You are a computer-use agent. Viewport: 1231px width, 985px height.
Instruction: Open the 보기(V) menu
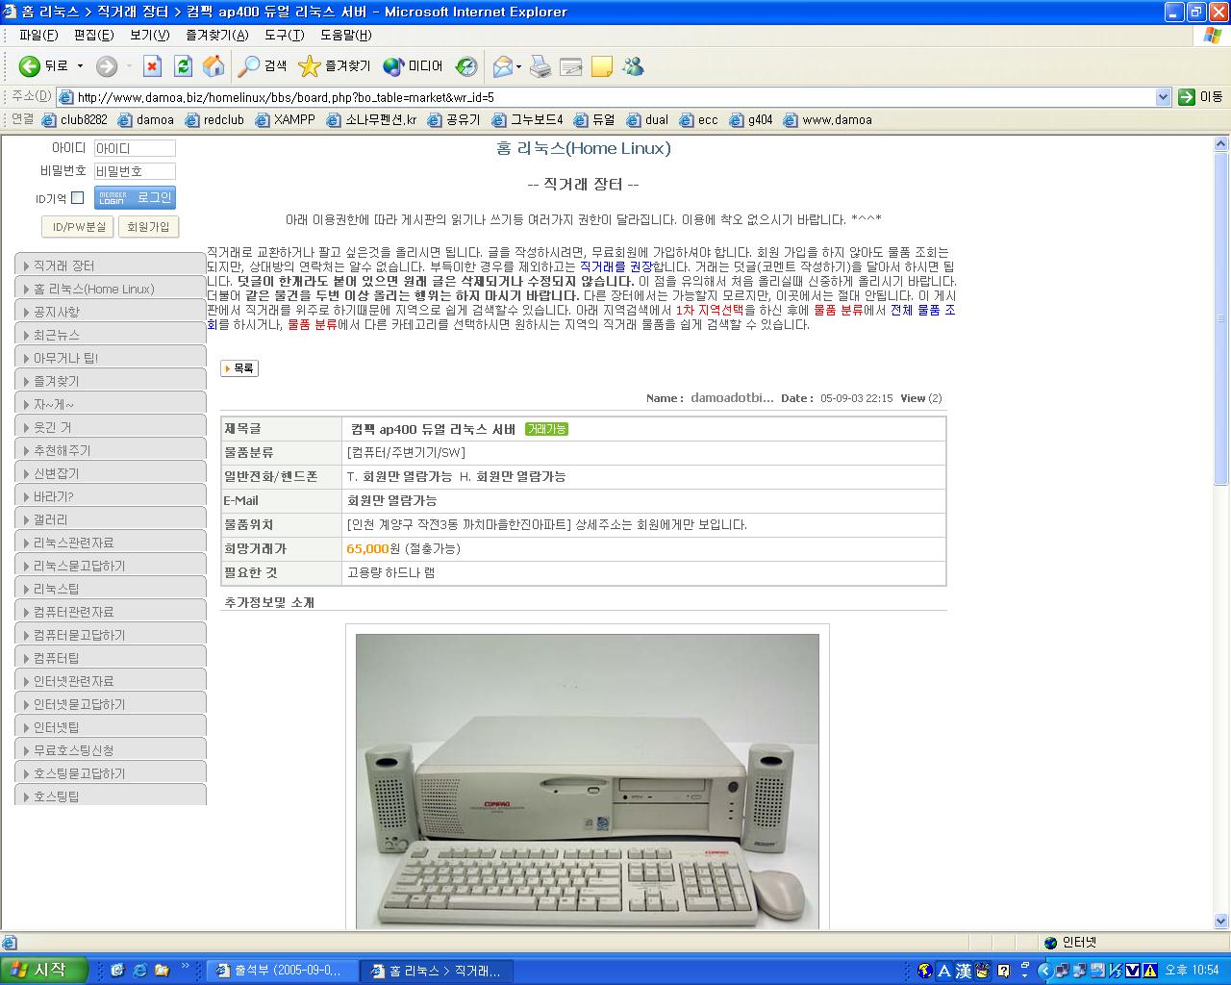pos(149,35)
